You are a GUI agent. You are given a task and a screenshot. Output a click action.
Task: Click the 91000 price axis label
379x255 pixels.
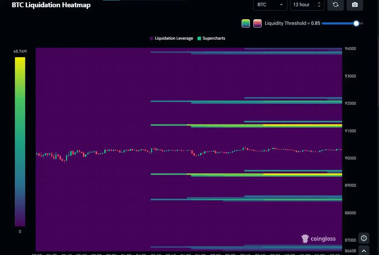[x=350, y=131]
